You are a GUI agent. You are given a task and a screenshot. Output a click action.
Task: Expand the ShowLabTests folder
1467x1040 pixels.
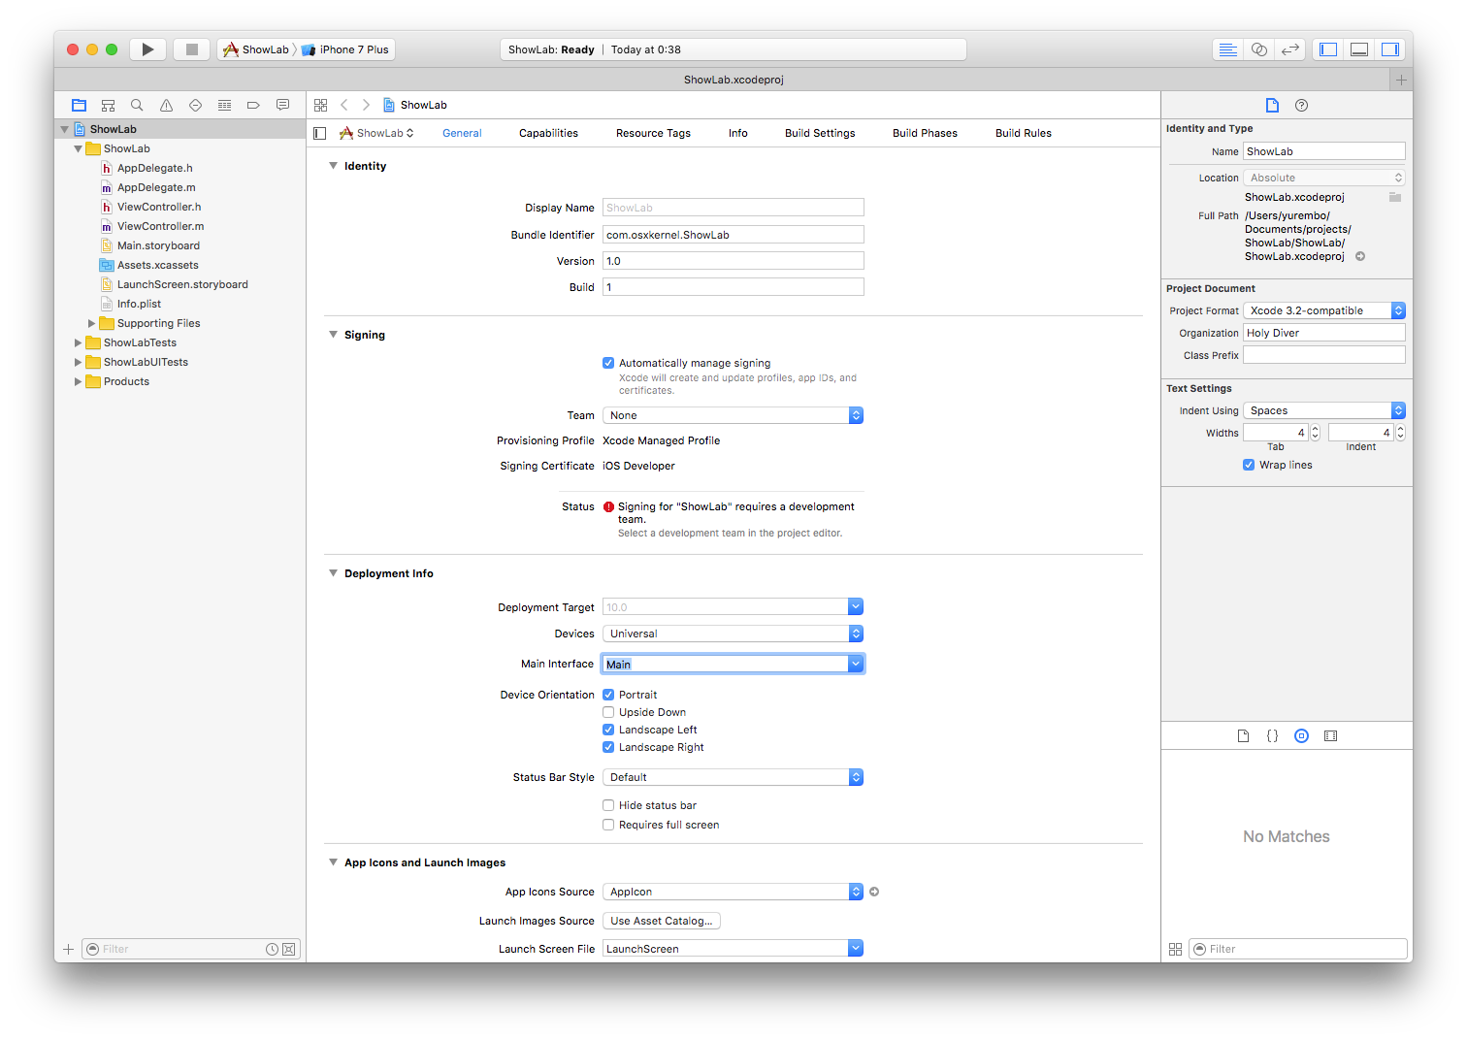(78, 342)
